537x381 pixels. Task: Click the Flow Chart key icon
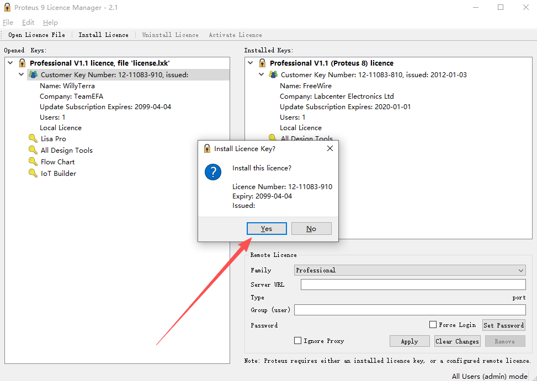click(33, 162)
